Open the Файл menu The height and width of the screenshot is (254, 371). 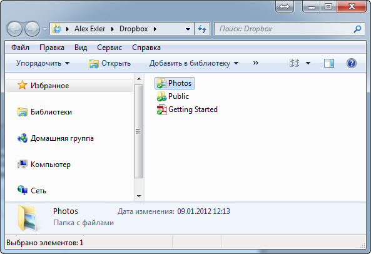tap(21, 48)
